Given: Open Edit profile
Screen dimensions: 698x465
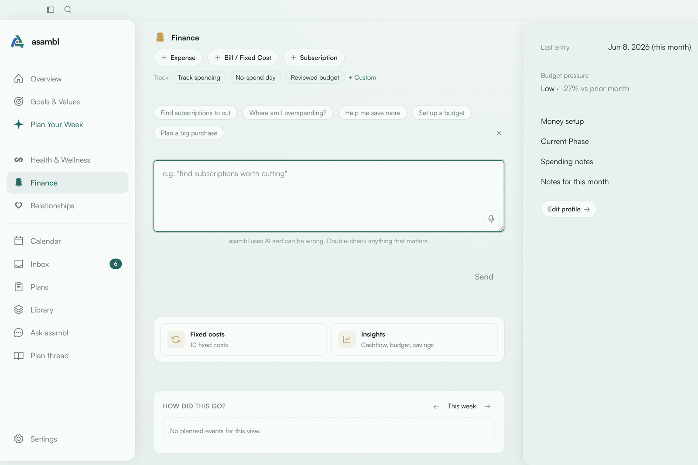Looking at the screenshot, I should (569, 209).
